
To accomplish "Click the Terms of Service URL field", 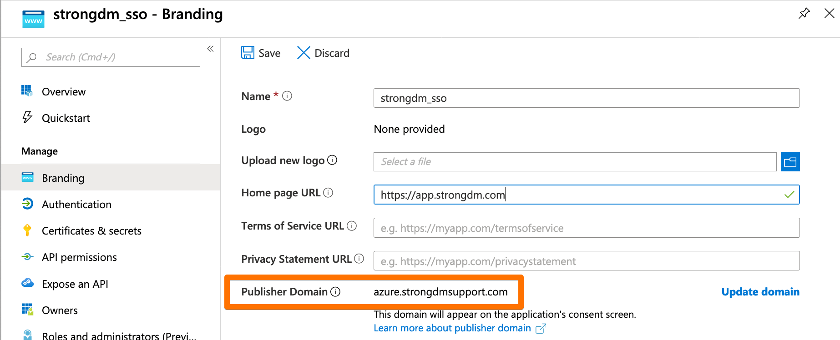I will [587, 228].
